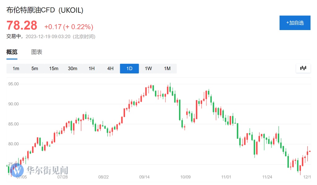Click the candlestick chart type icon
The image size is (317, 185).
[303, 68]
